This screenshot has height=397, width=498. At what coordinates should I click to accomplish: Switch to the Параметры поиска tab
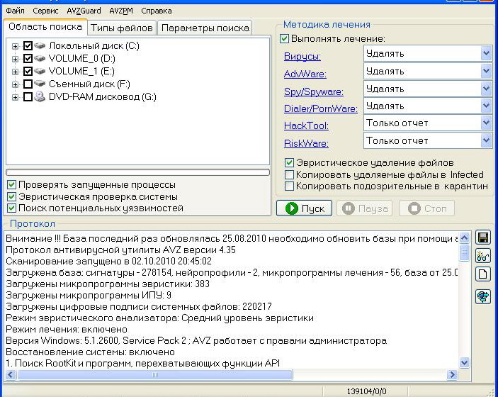(x=205, y=28)
